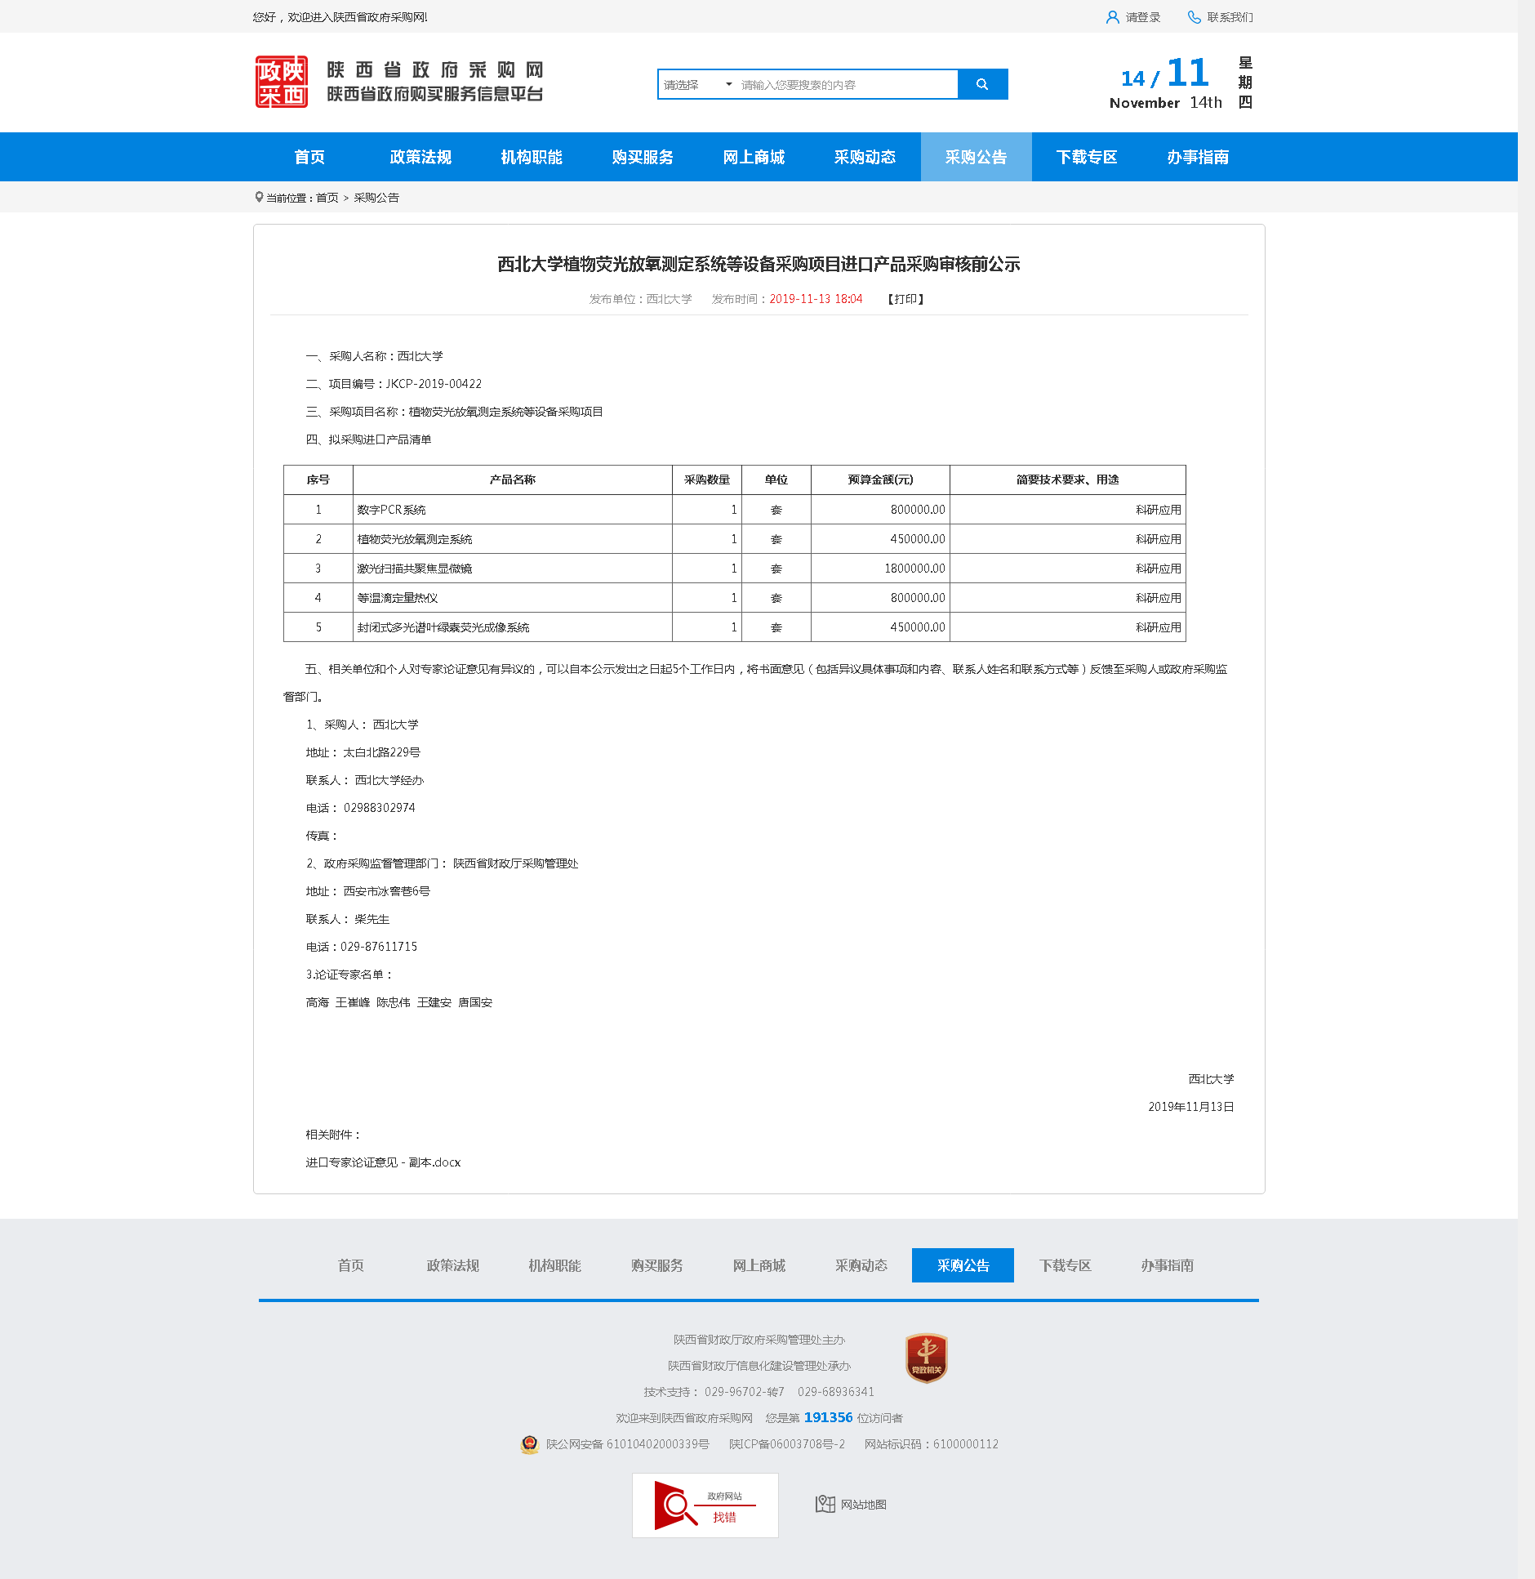Open 机构职能 in the top navigation bar

coord(532,157)
